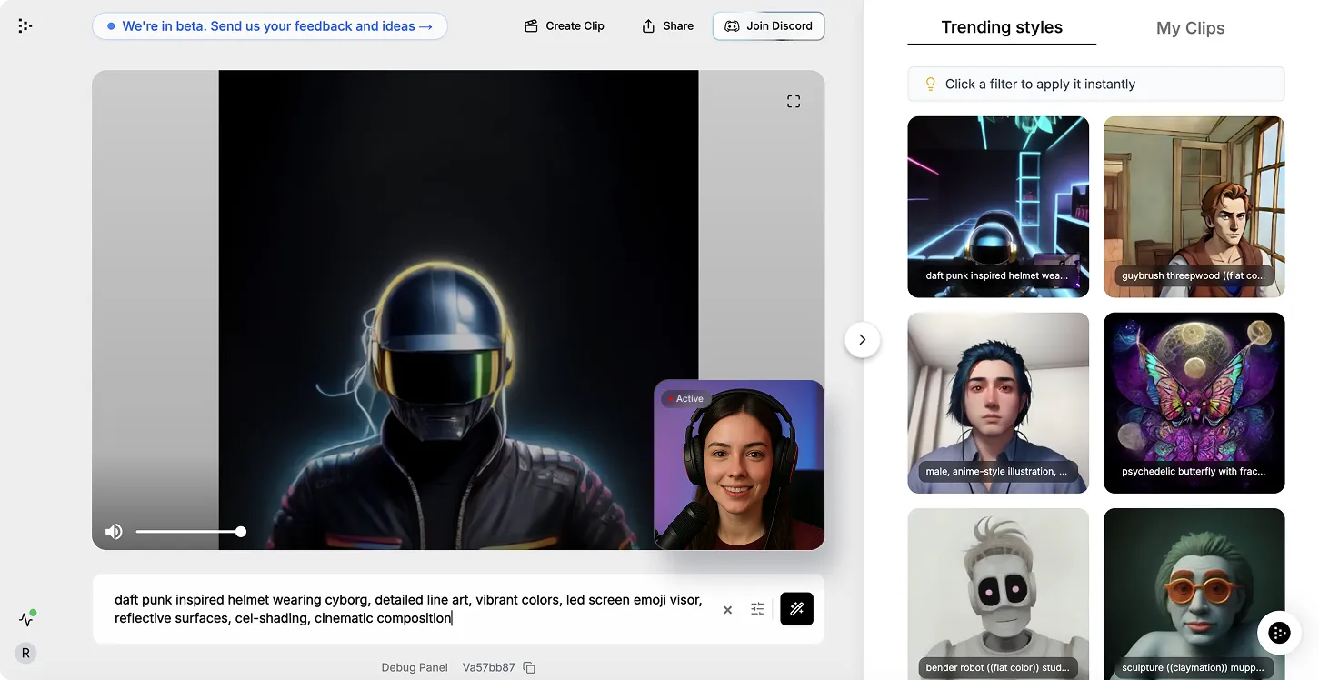Select the Trending styles tab

pyautogui.click(x=1002, y=27)
